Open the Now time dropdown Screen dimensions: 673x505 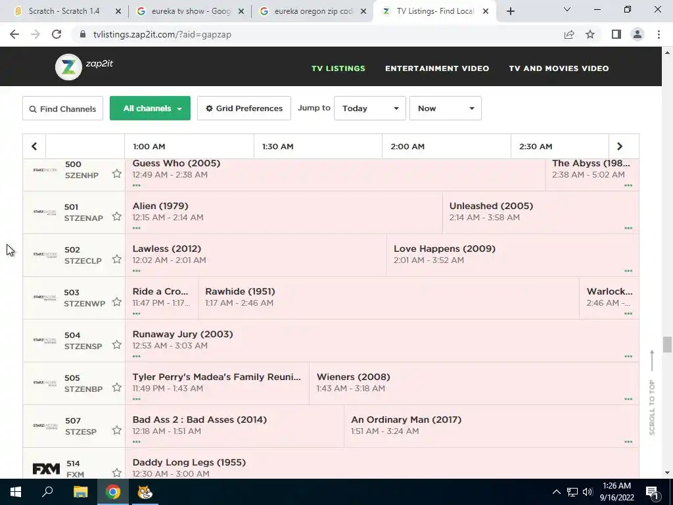click(445, 108)
